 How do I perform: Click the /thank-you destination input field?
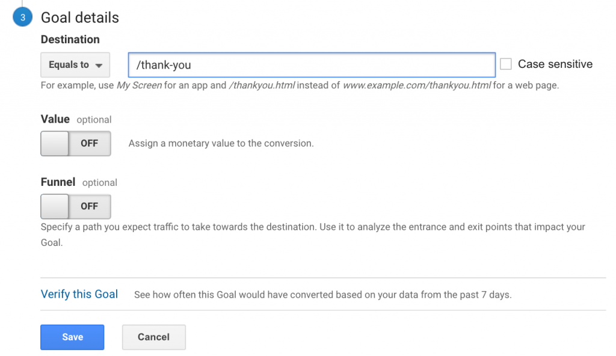point(311,65)
